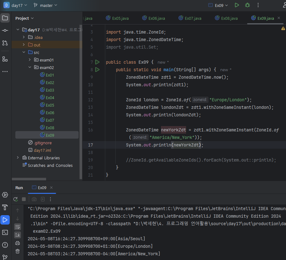Select Ex03 class in project tree
The width and height of the screenshot is (286, 260).
[x=50, y=90]
